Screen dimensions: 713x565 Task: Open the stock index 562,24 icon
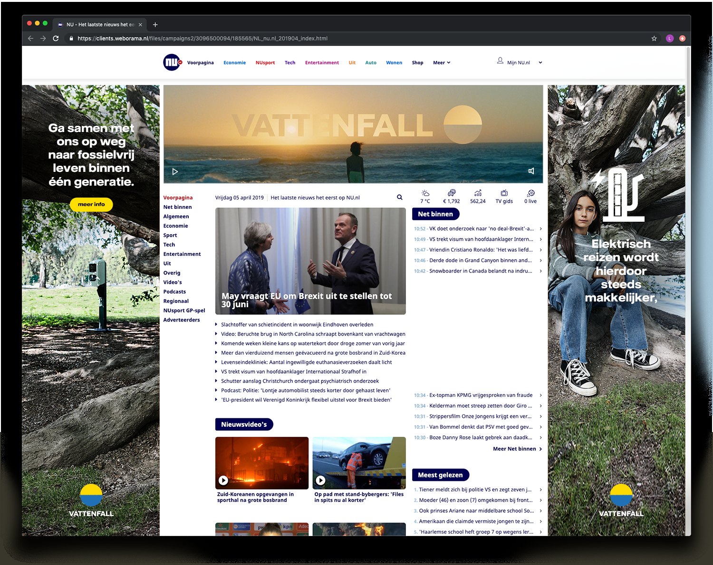[x=478, y=197]
